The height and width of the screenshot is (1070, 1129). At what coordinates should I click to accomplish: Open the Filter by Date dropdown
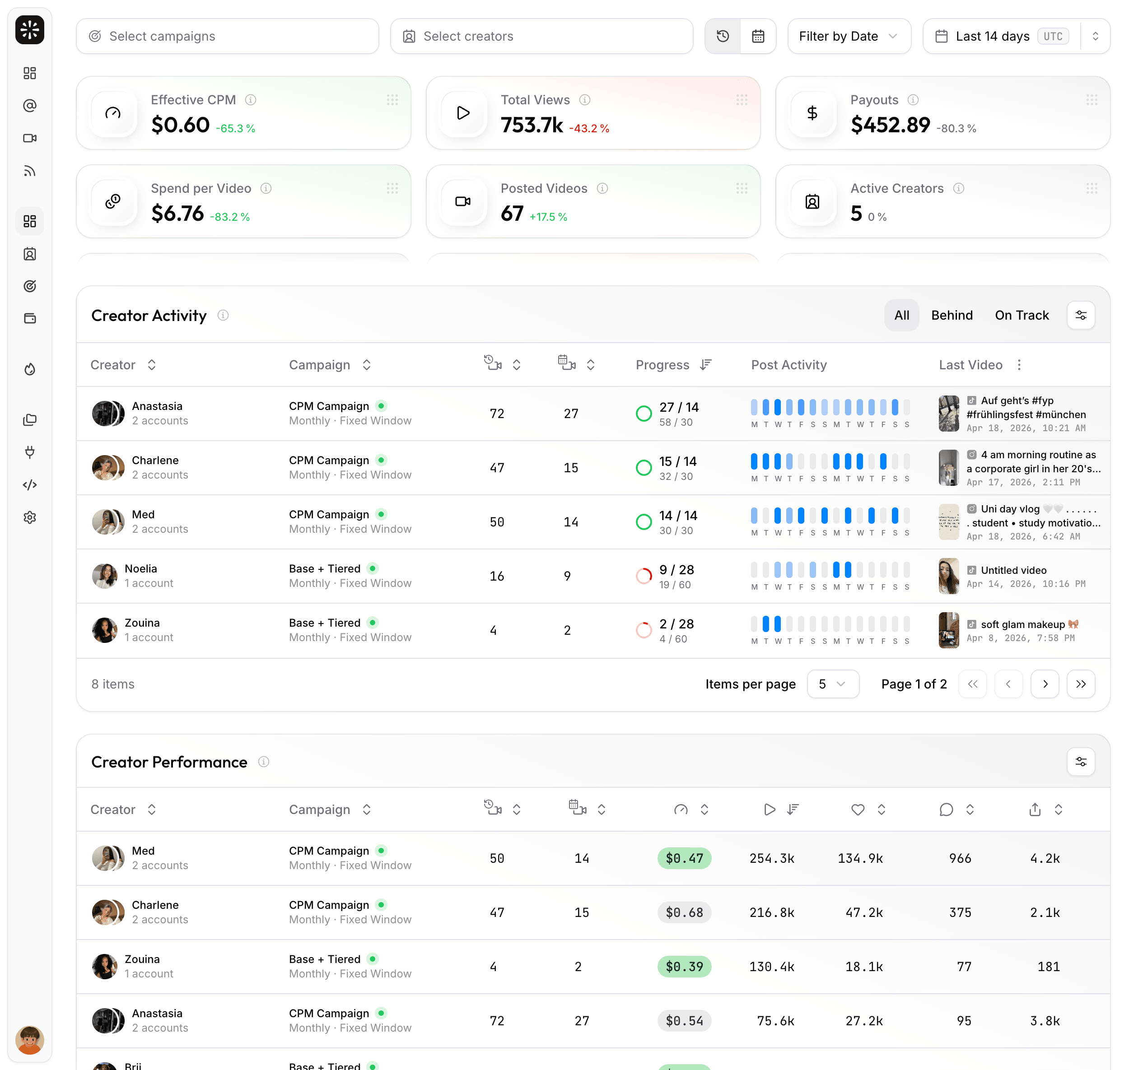click(849, 36)
